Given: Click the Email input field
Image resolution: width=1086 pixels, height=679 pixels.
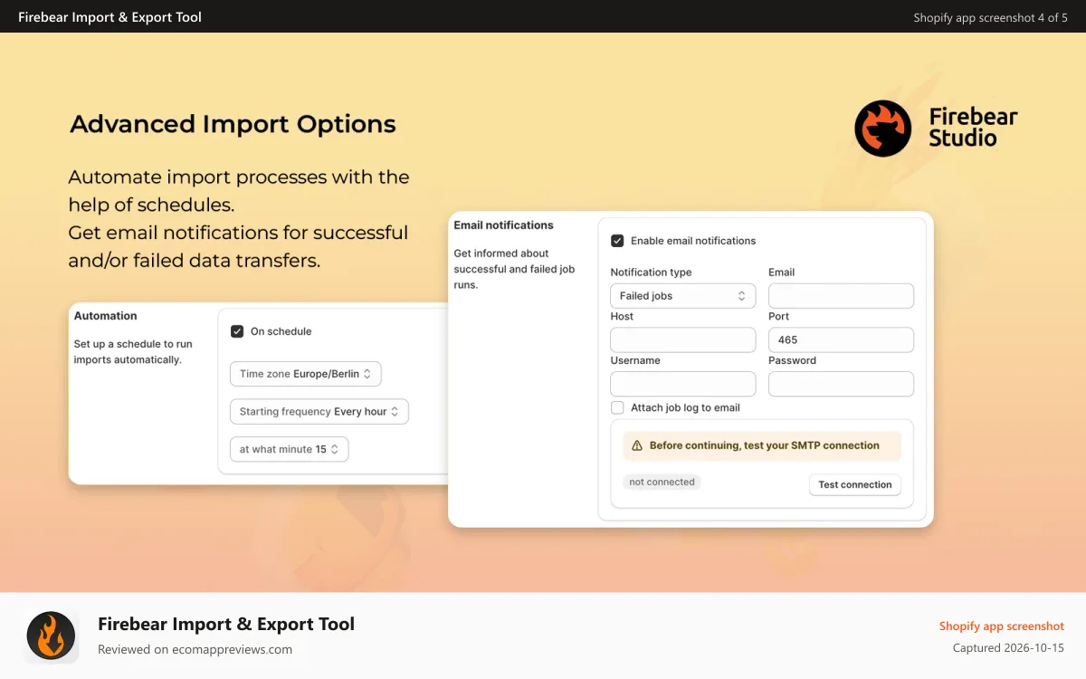Looking at the screenshot, I should 841,296.
